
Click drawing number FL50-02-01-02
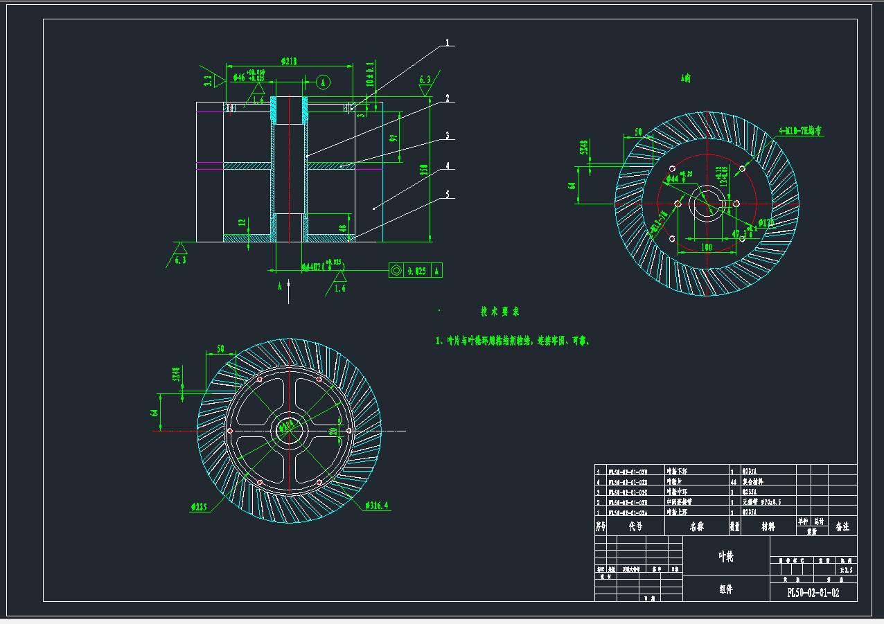pyautogui.click(x=813, y=593)
